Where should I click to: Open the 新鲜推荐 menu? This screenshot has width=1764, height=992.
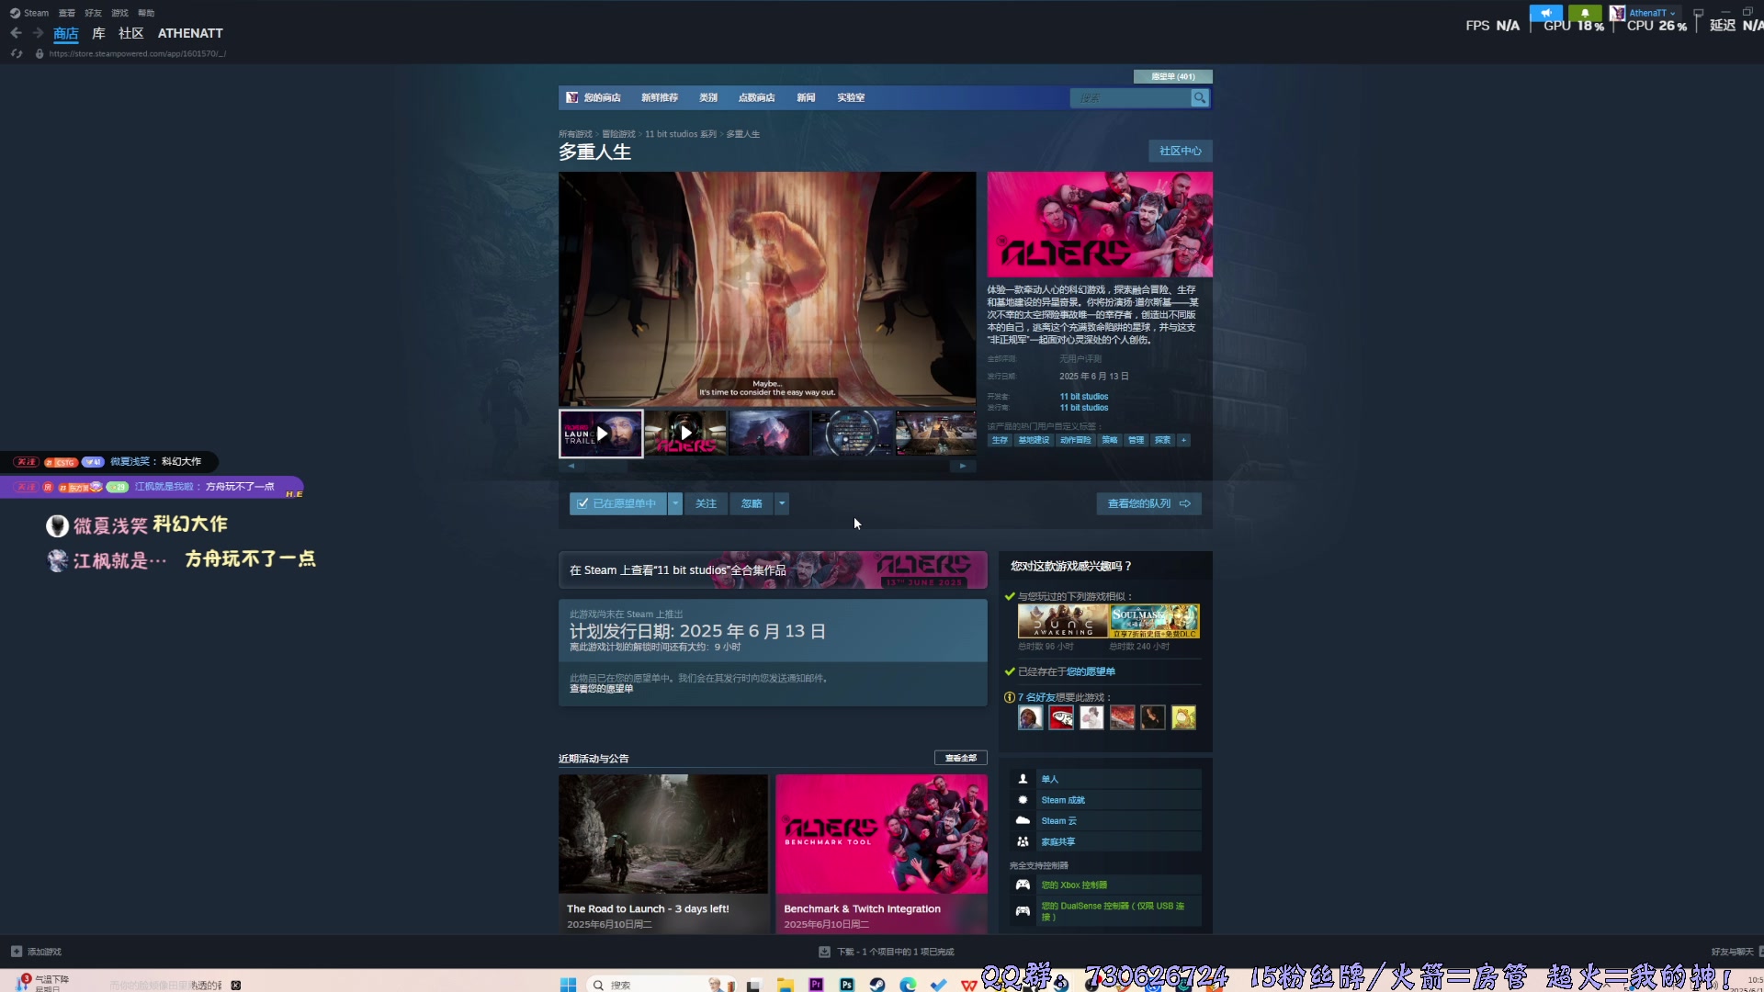click(x=660, y=97)
